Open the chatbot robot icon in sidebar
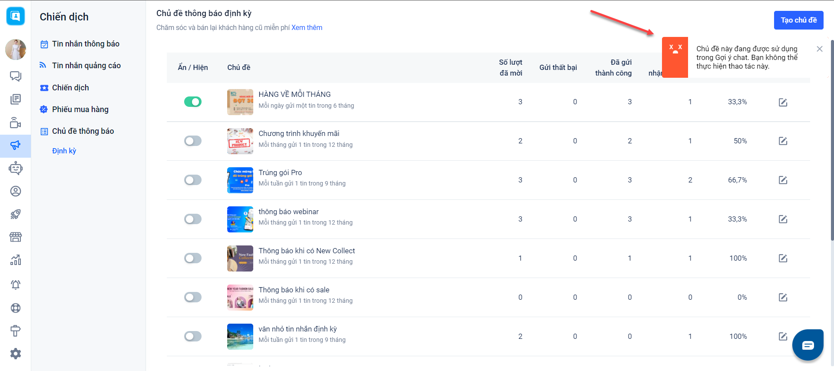The width and height of the screenshot is (834, 371). [16, 168]
